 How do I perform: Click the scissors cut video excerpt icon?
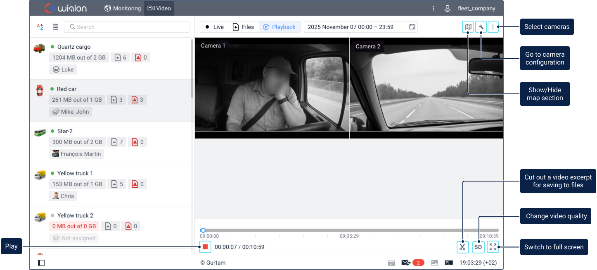[x=462, y=247]
